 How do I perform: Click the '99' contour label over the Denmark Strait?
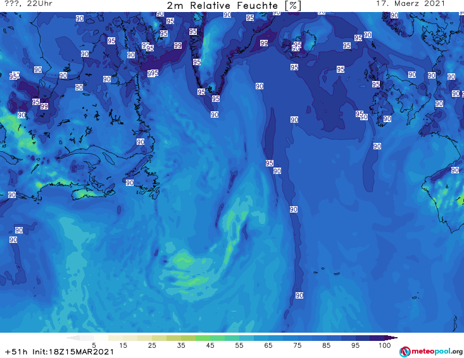point(264,43)
